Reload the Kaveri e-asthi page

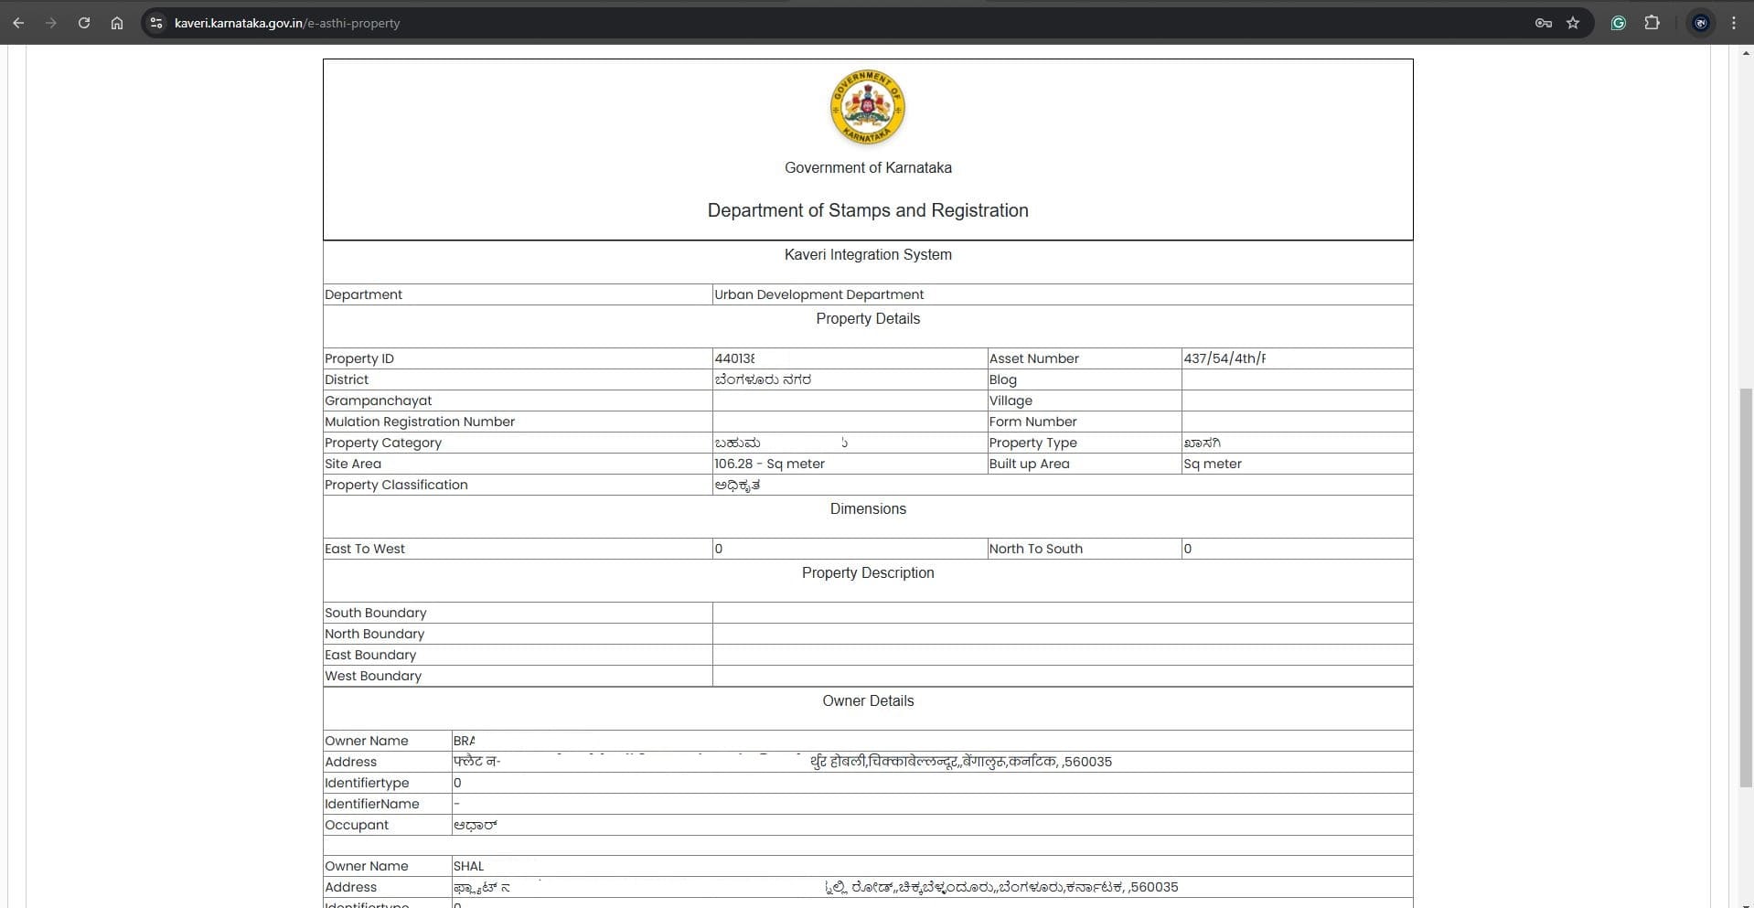point(84,23)
